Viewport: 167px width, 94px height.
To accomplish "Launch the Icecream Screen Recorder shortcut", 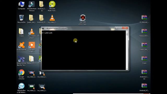I will pyautogui.click(x=32, y=47).
